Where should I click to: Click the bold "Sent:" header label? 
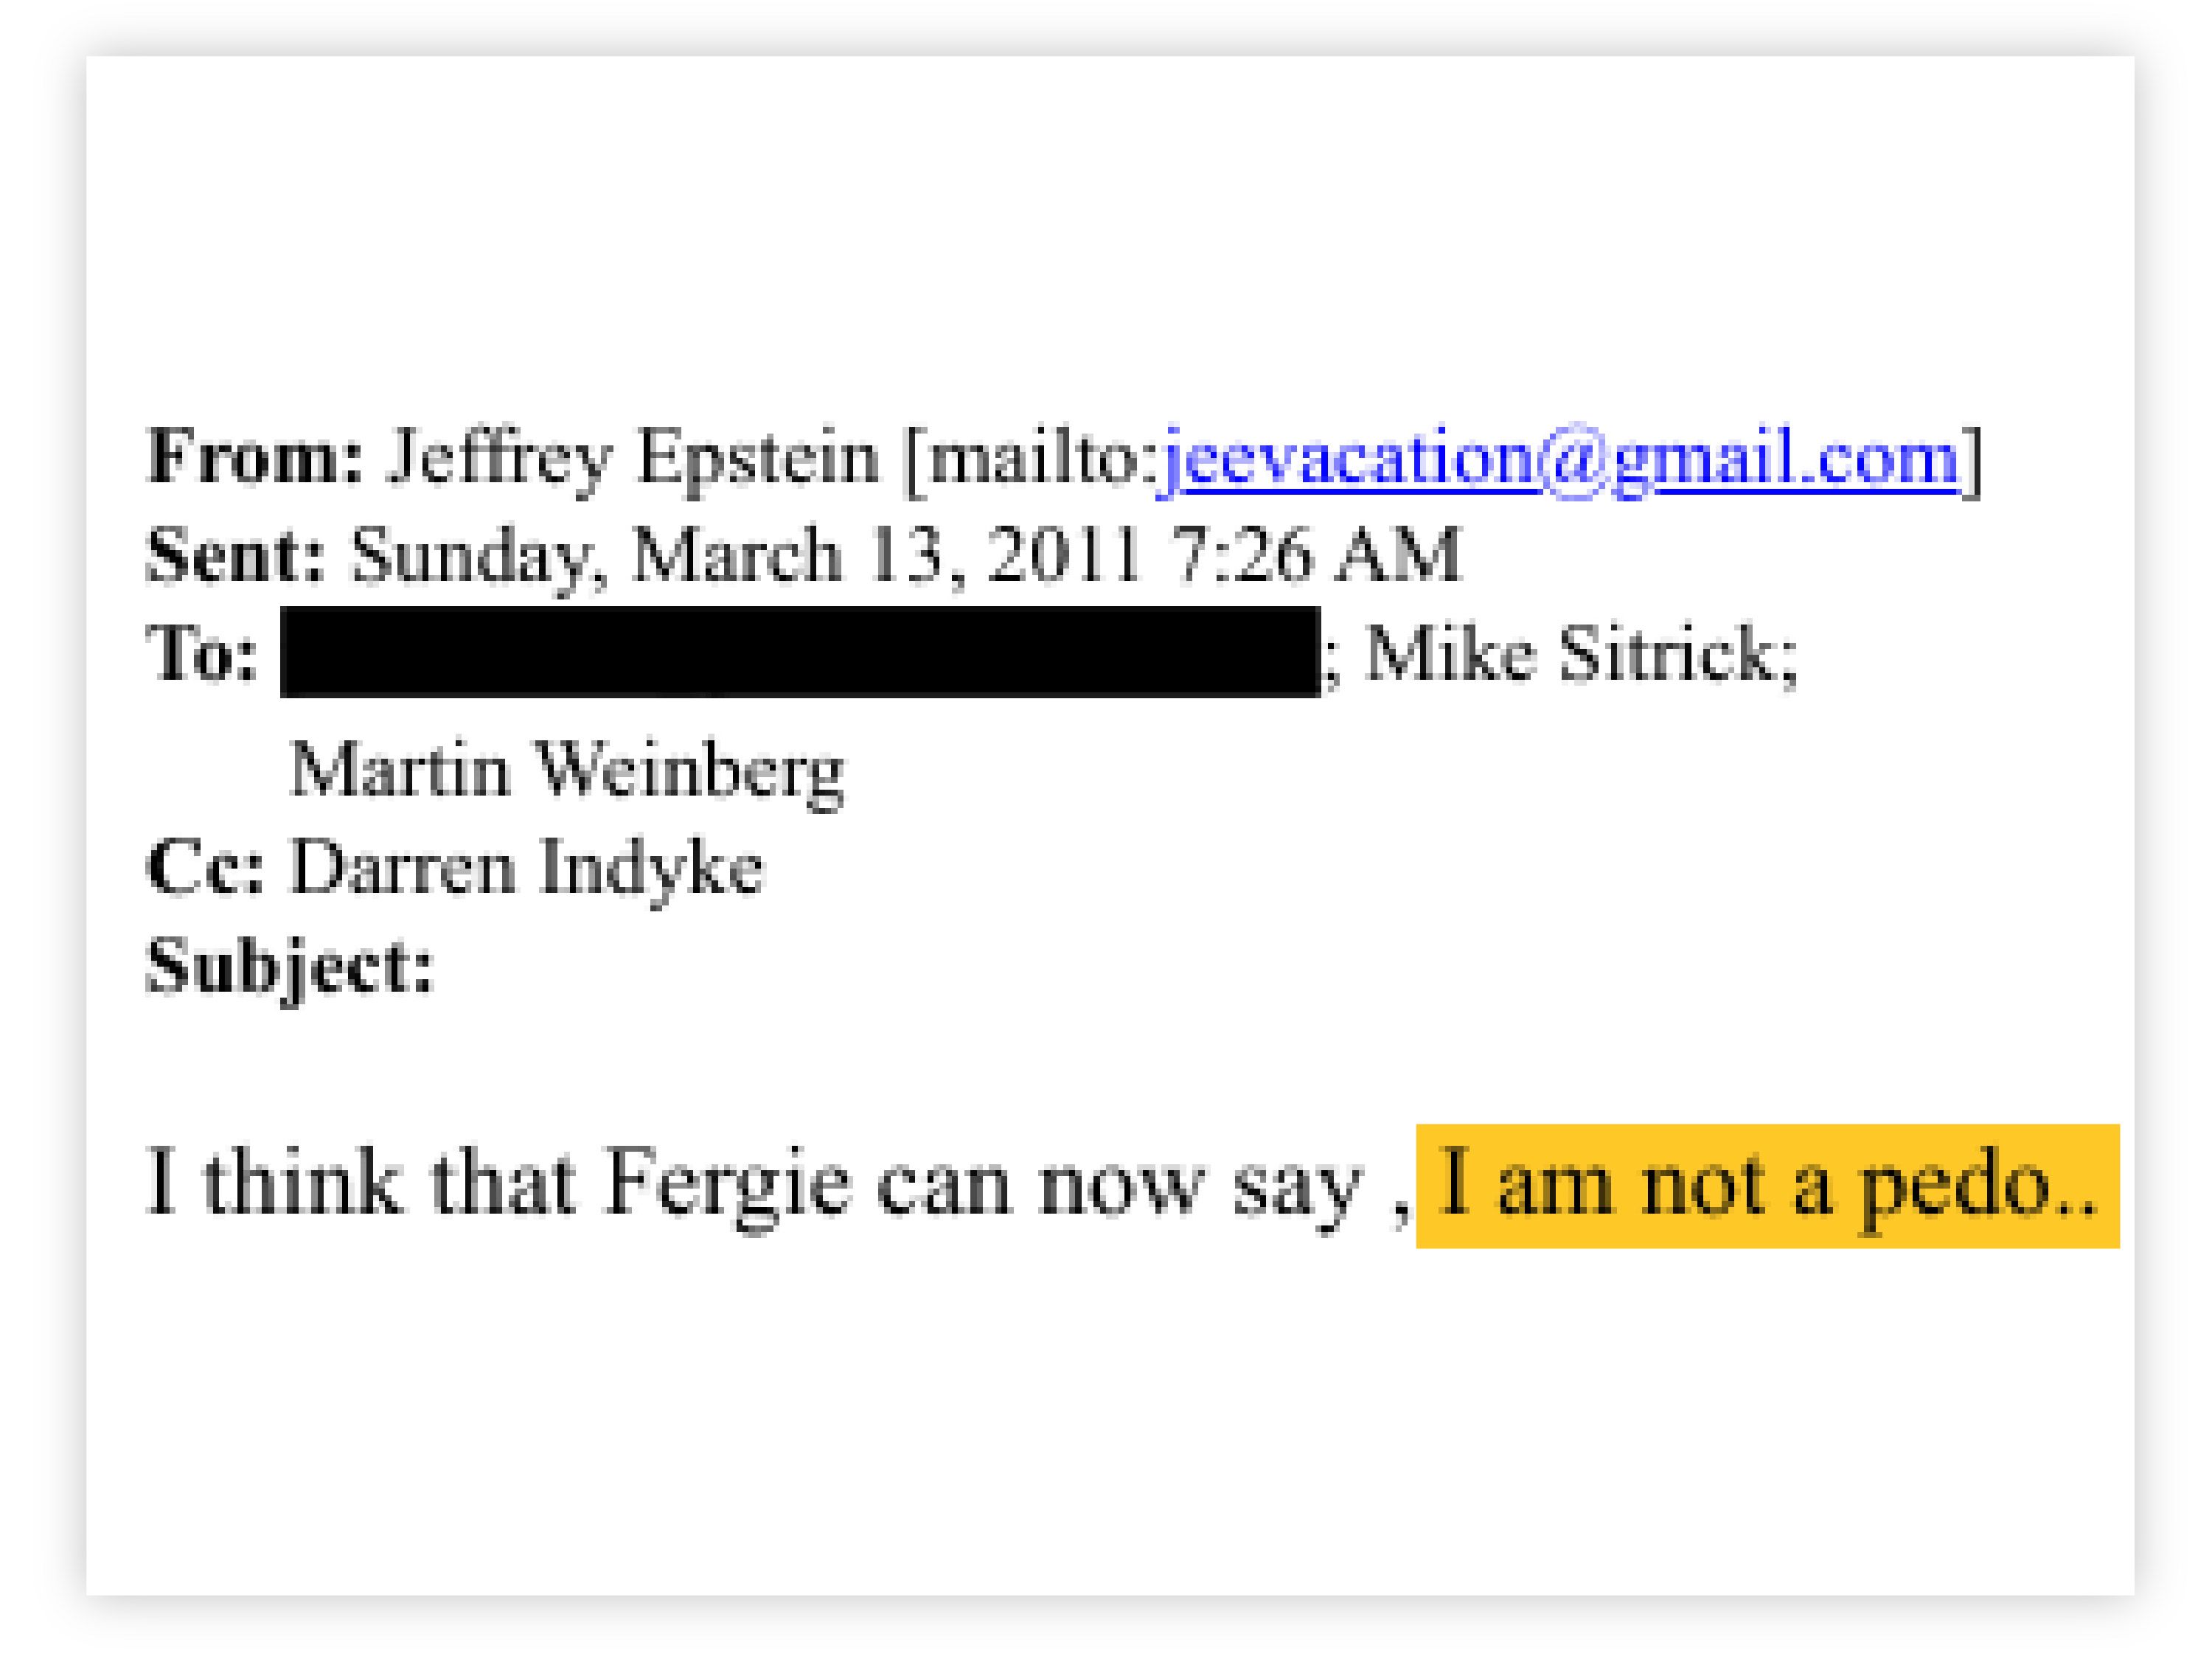236,555
